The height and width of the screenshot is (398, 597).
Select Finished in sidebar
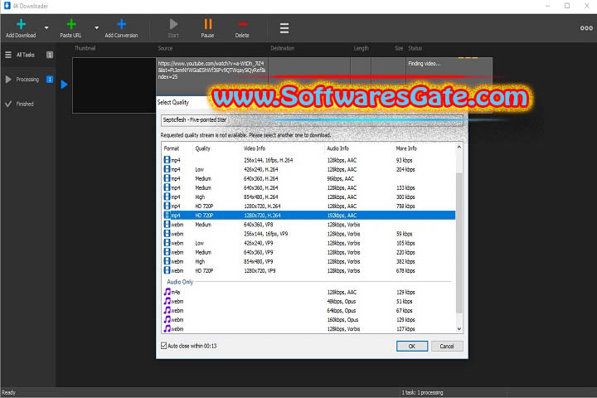click(28, 104)
